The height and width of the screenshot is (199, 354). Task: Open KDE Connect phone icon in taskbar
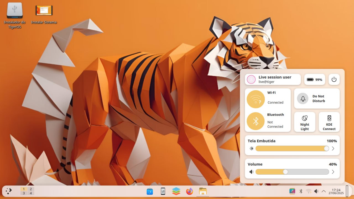[163, 191]
